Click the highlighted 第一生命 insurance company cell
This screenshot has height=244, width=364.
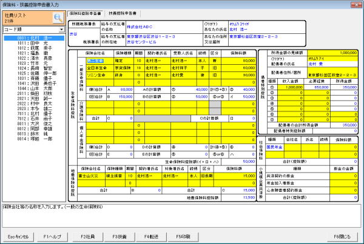[100, 61]
